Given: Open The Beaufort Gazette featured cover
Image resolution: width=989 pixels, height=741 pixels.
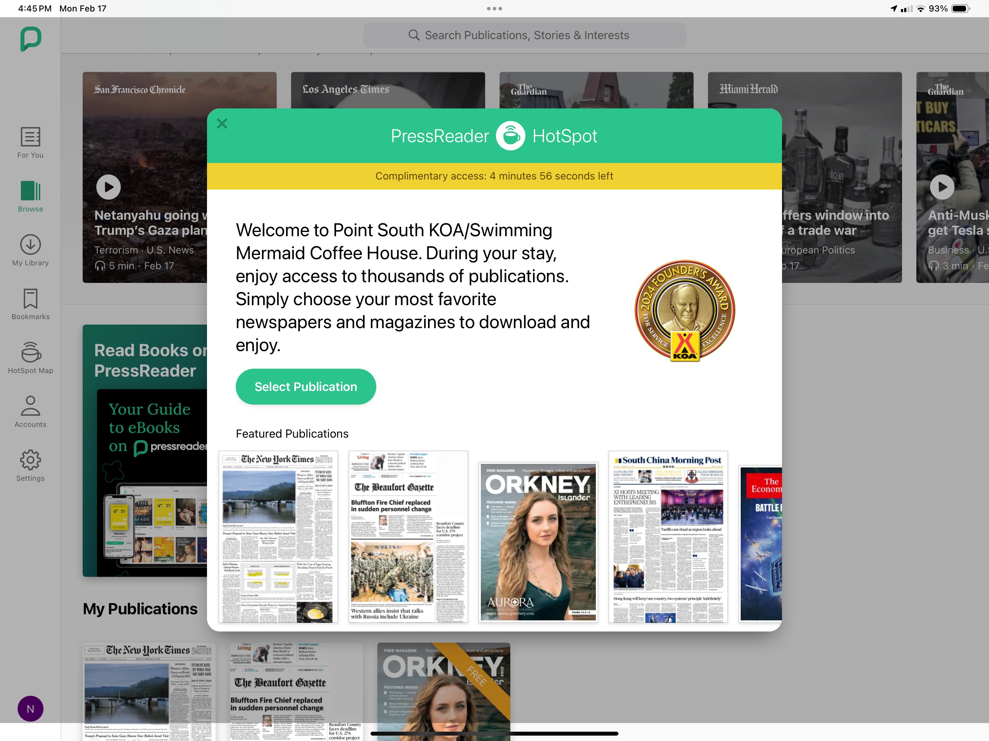Looking at the screenshot, I should pos(408,537).
